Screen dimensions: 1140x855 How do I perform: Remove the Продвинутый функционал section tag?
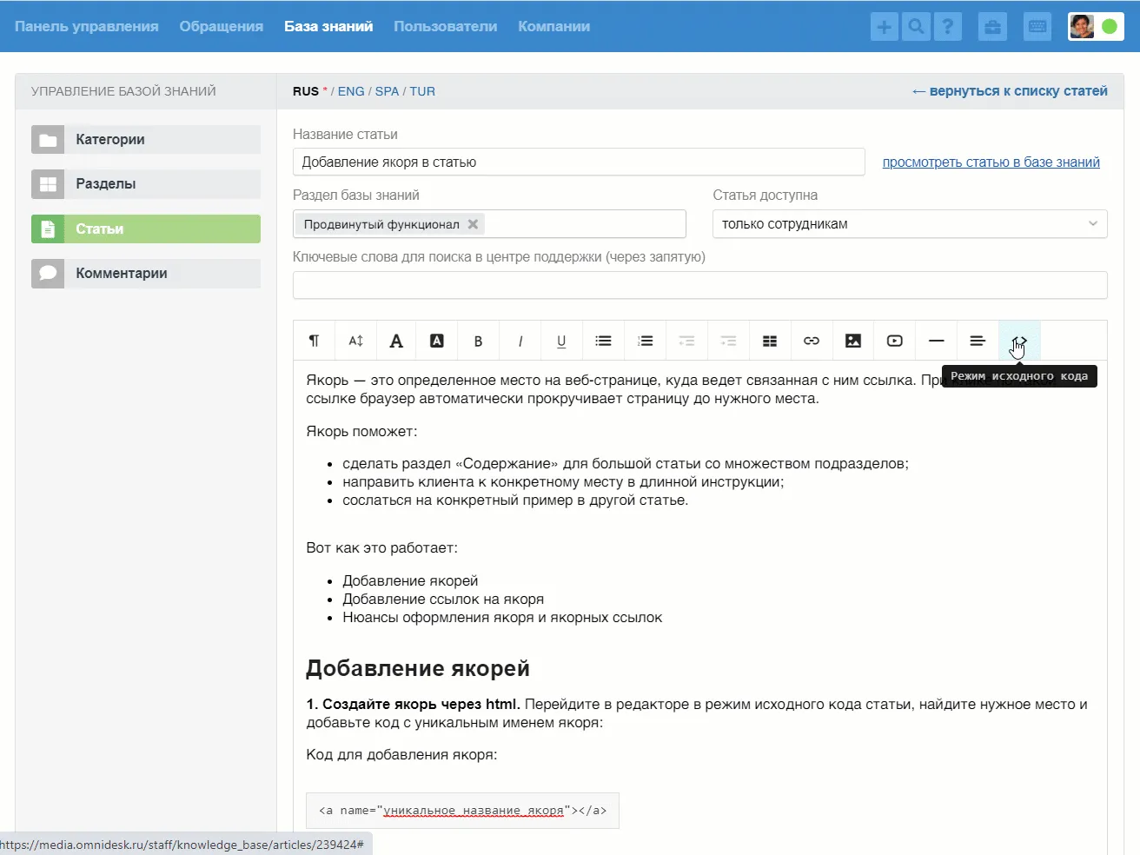pos(473,224)
